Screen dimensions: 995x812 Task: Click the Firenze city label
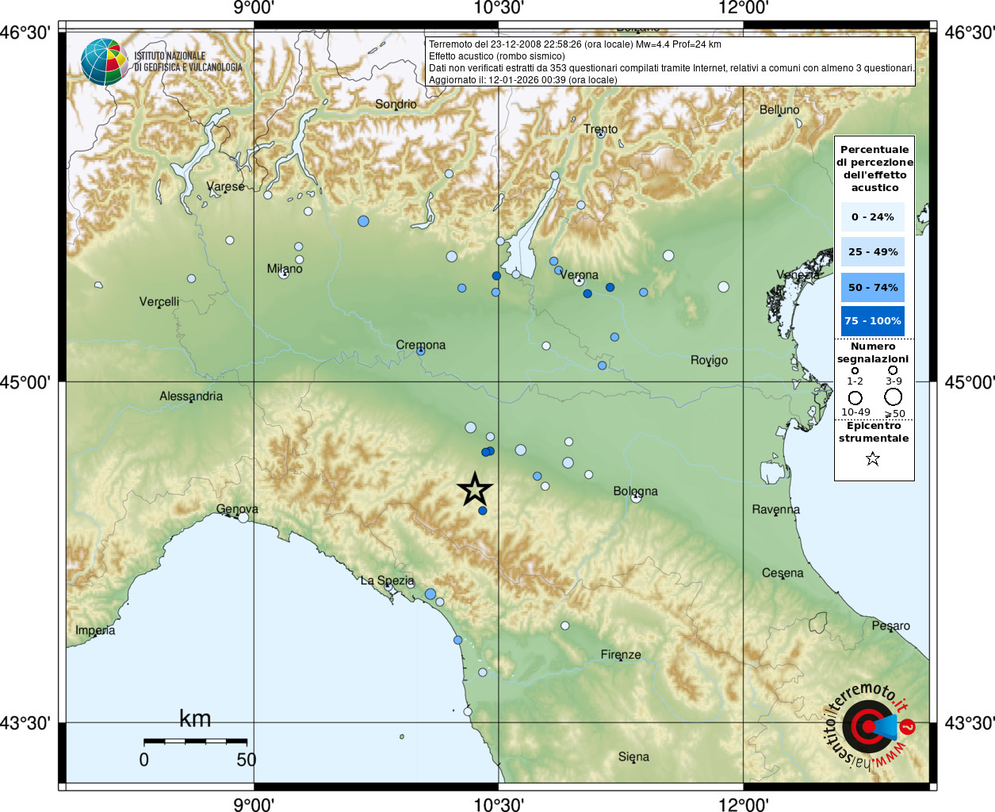coord(620,654)
